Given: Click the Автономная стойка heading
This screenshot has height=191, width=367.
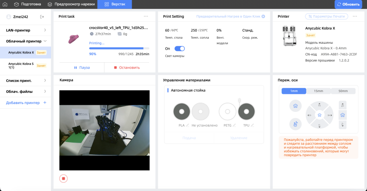Looking at the screenshot, I should pyautogui.click(x=188, y=90).
